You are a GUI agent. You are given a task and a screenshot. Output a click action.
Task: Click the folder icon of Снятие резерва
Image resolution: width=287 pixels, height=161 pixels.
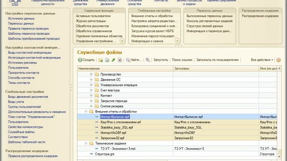[97, 106]
